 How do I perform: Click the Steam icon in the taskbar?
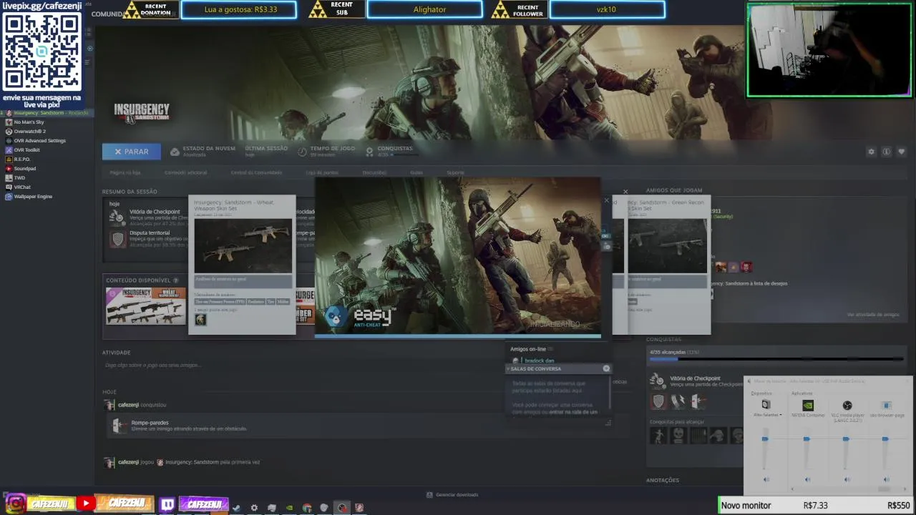click(236, 508)
